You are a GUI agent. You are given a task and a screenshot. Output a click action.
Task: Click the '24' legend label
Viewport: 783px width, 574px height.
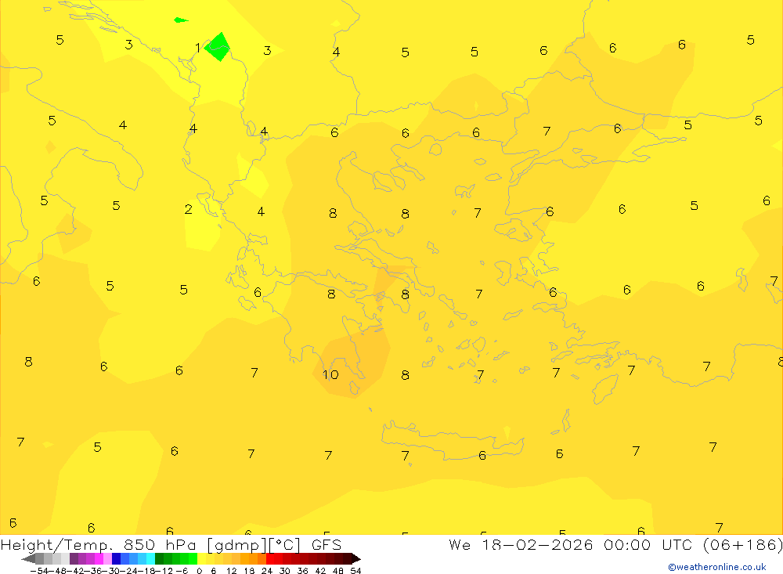(x=267, y=571)
